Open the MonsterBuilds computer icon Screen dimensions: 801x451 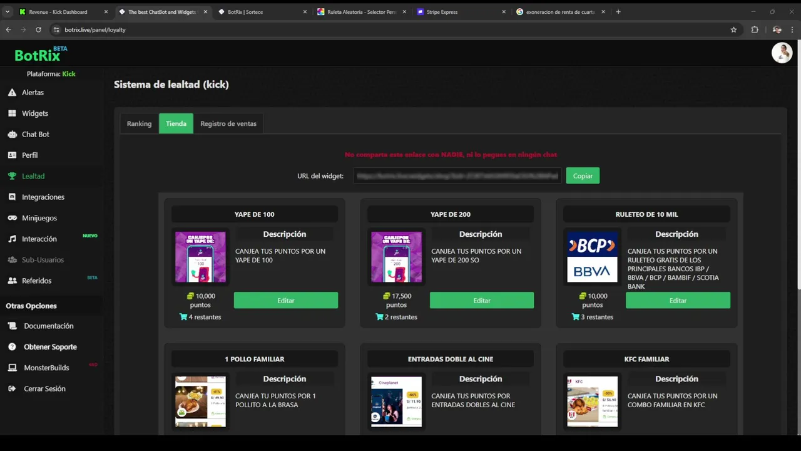click(12, 368)
